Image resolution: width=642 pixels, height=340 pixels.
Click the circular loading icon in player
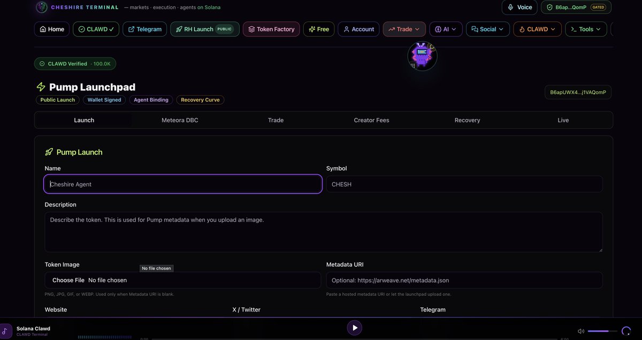(x=626, y=331)
